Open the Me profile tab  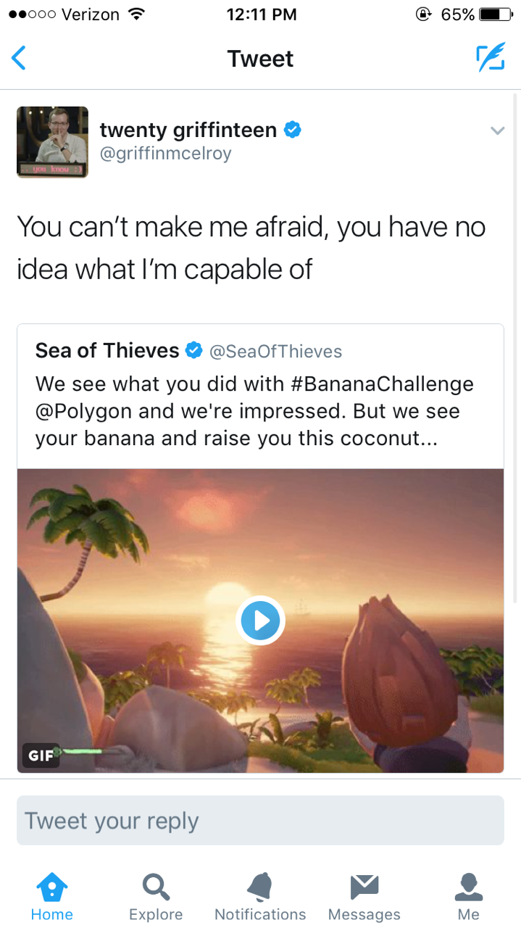pos(469,896)
